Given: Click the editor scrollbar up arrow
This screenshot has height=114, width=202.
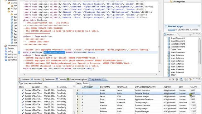Looking at the screenshot, I should pos(159,3).
